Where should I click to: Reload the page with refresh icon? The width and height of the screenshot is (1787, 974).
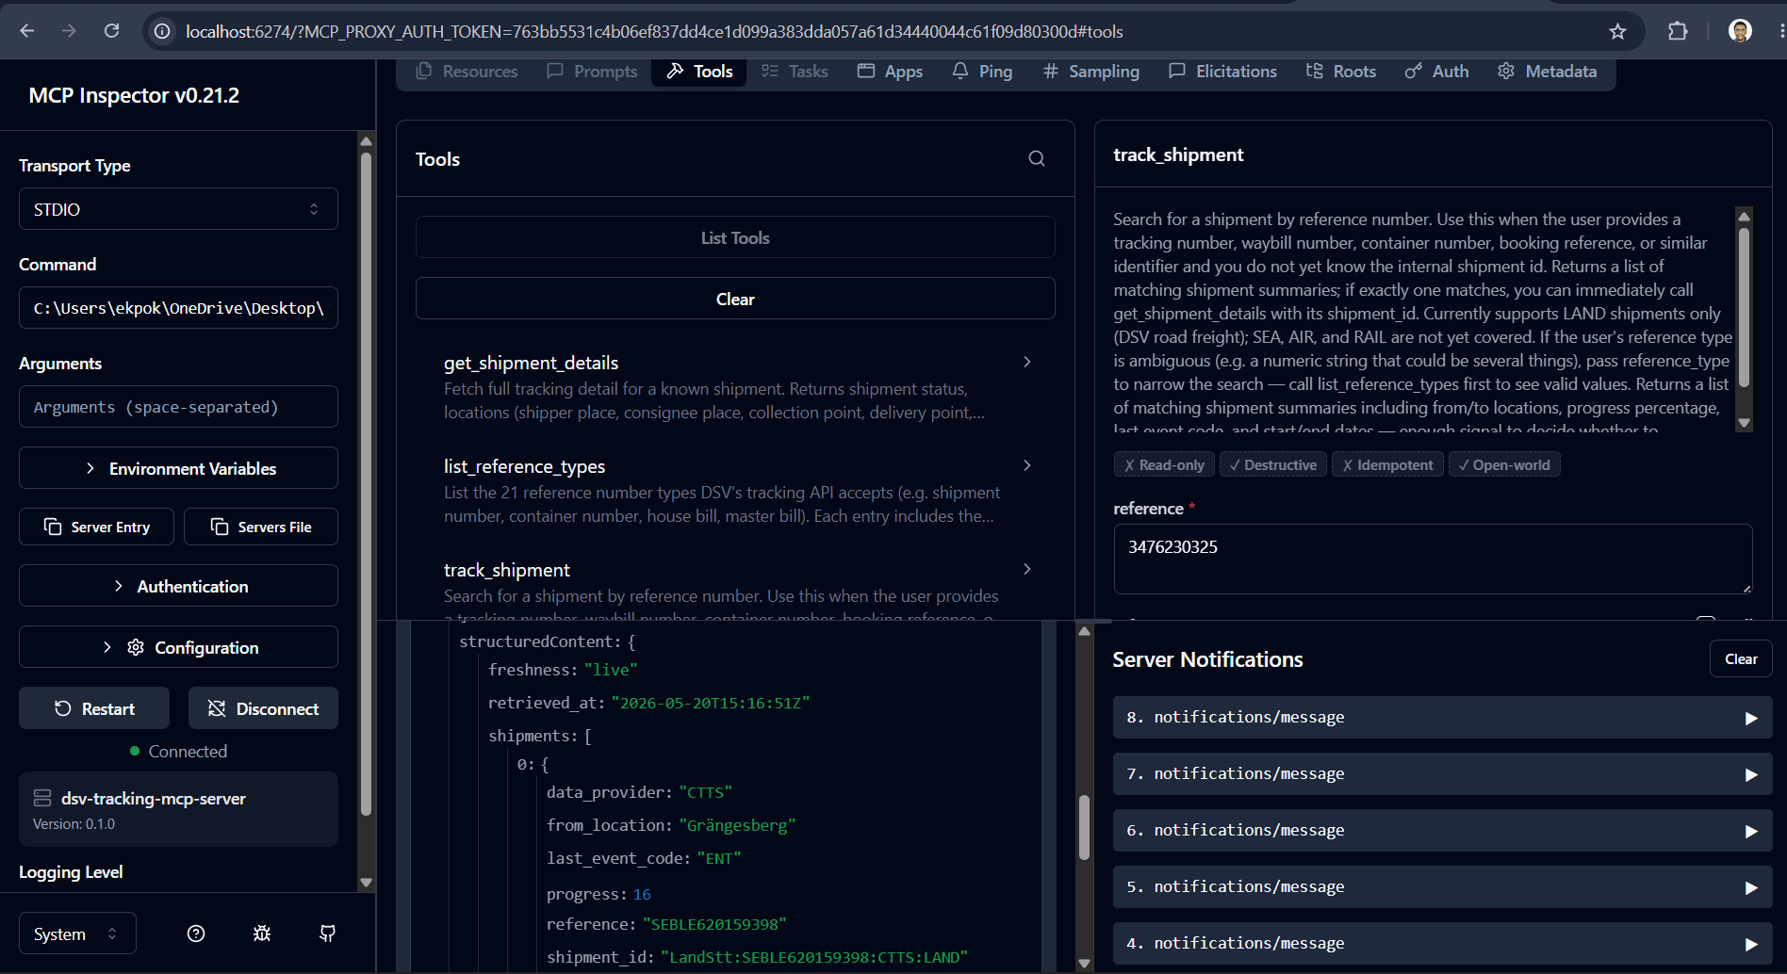(111, 31)
